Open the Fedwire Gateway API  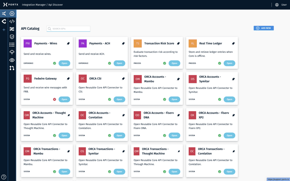point(64,99)
